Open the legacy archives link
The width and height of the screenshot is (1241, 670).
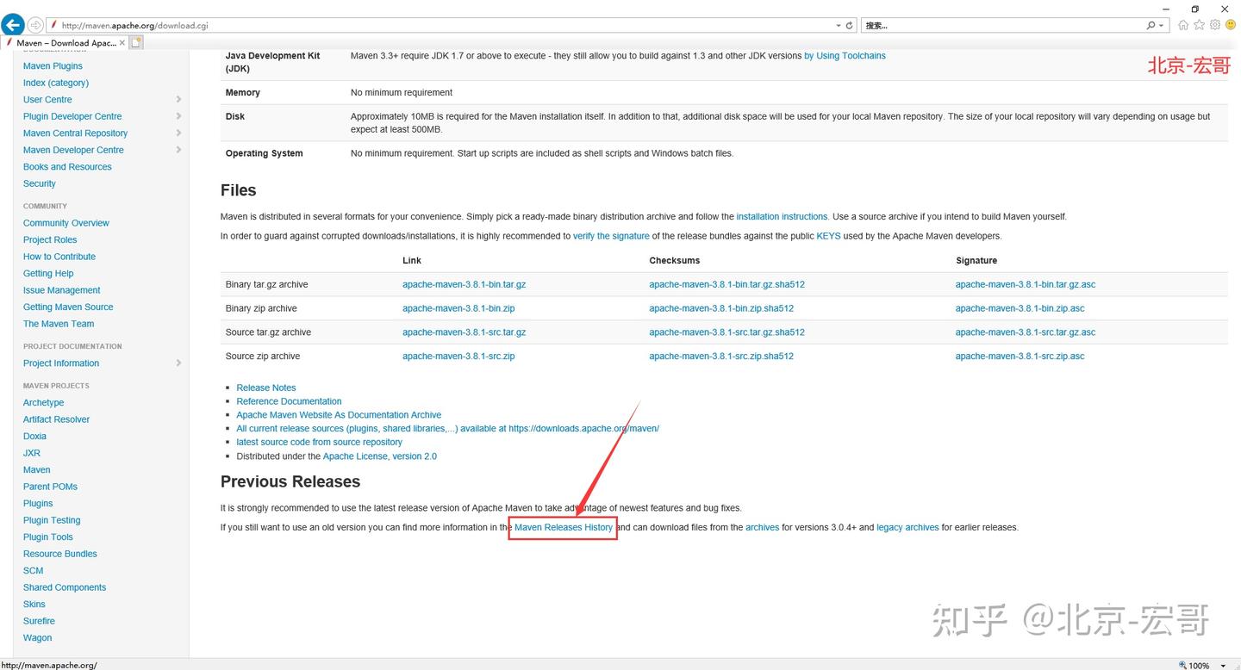pos(907,527)
